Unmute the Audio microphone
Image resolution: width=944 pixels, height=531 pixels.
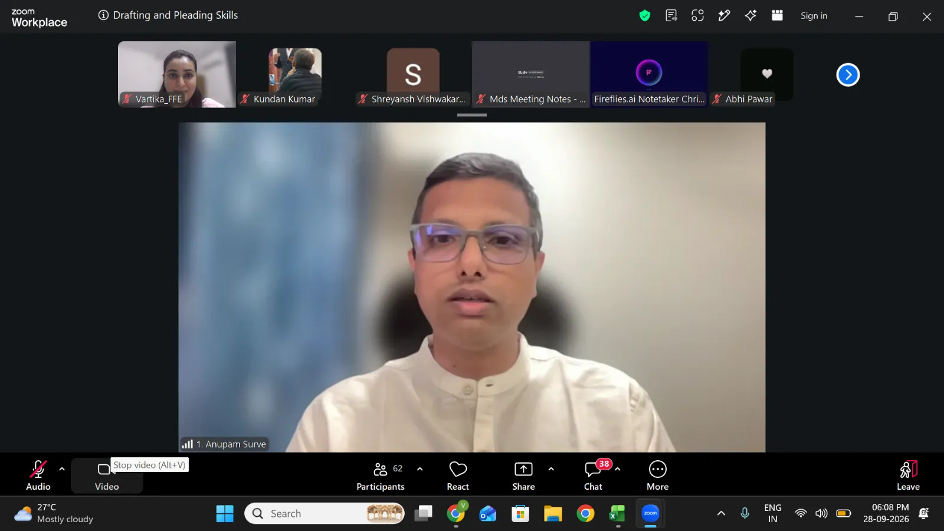[38, 476]
